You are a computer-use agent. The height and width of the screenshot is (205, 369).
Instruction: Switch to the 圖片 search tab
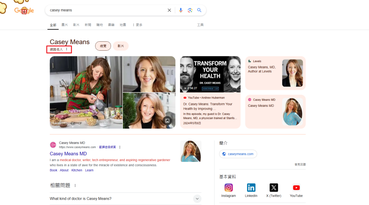[65, 25]
